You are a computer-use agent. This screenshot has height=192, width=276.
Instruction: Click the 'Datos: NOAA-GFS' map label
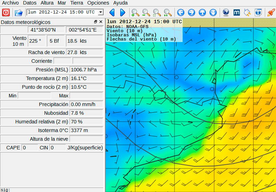(128, 27)
